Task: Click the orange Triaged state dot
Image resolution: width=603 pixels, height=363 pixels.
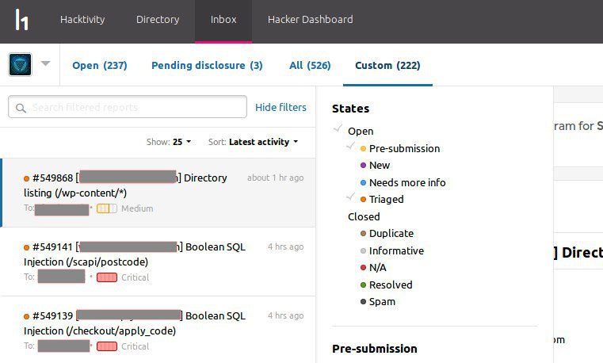Action: pyautogui.click(x=363, y=199)
